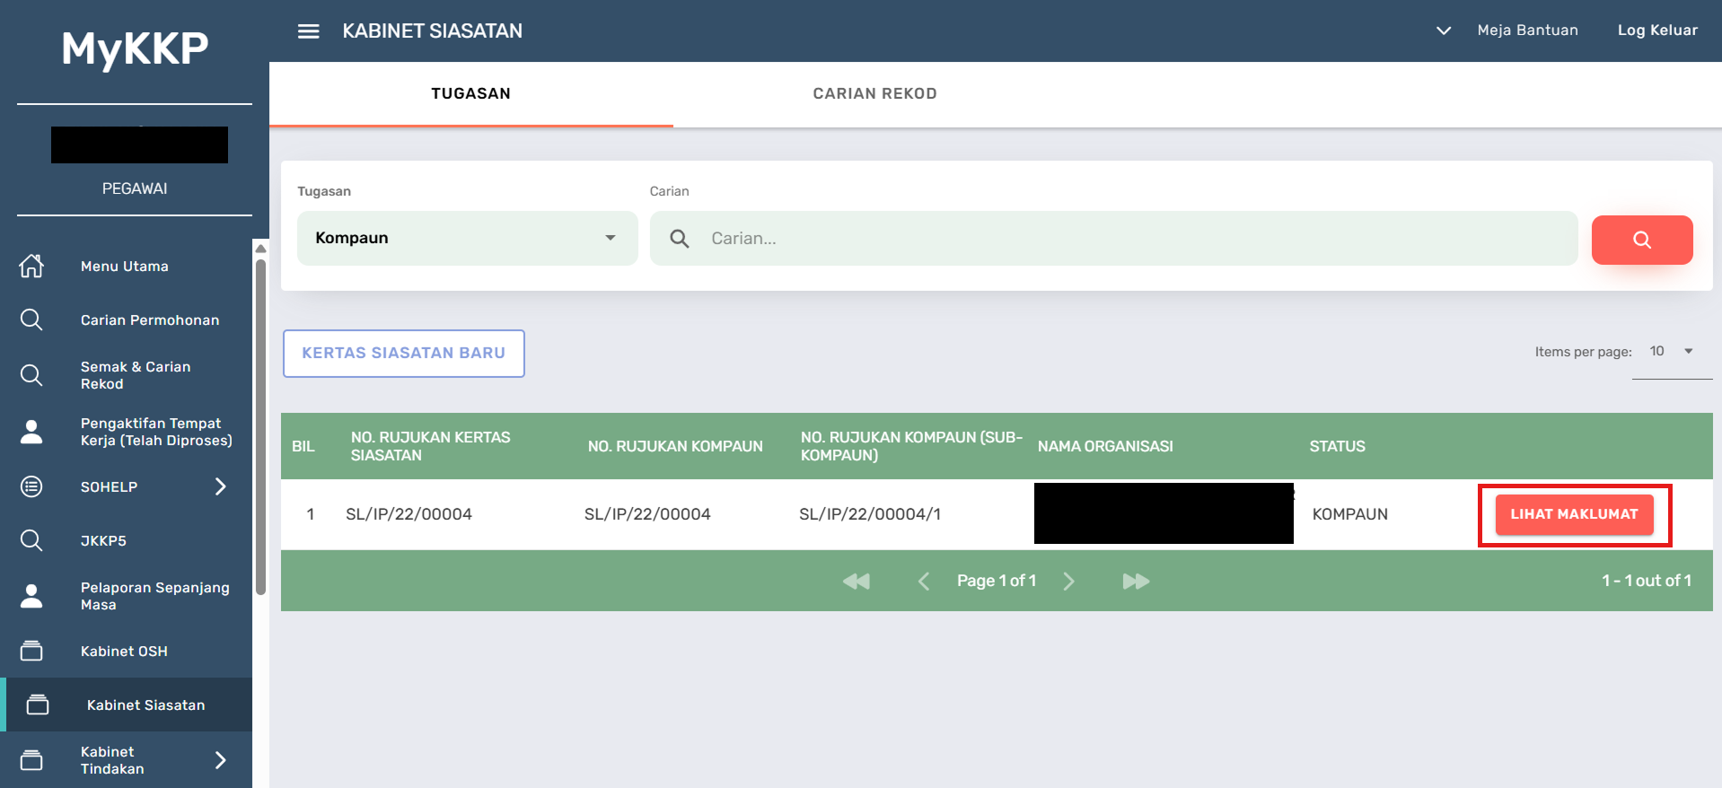Select Pelaporan Sepanjang Masa menu item
1722x788 pixels.
[155, 596]
